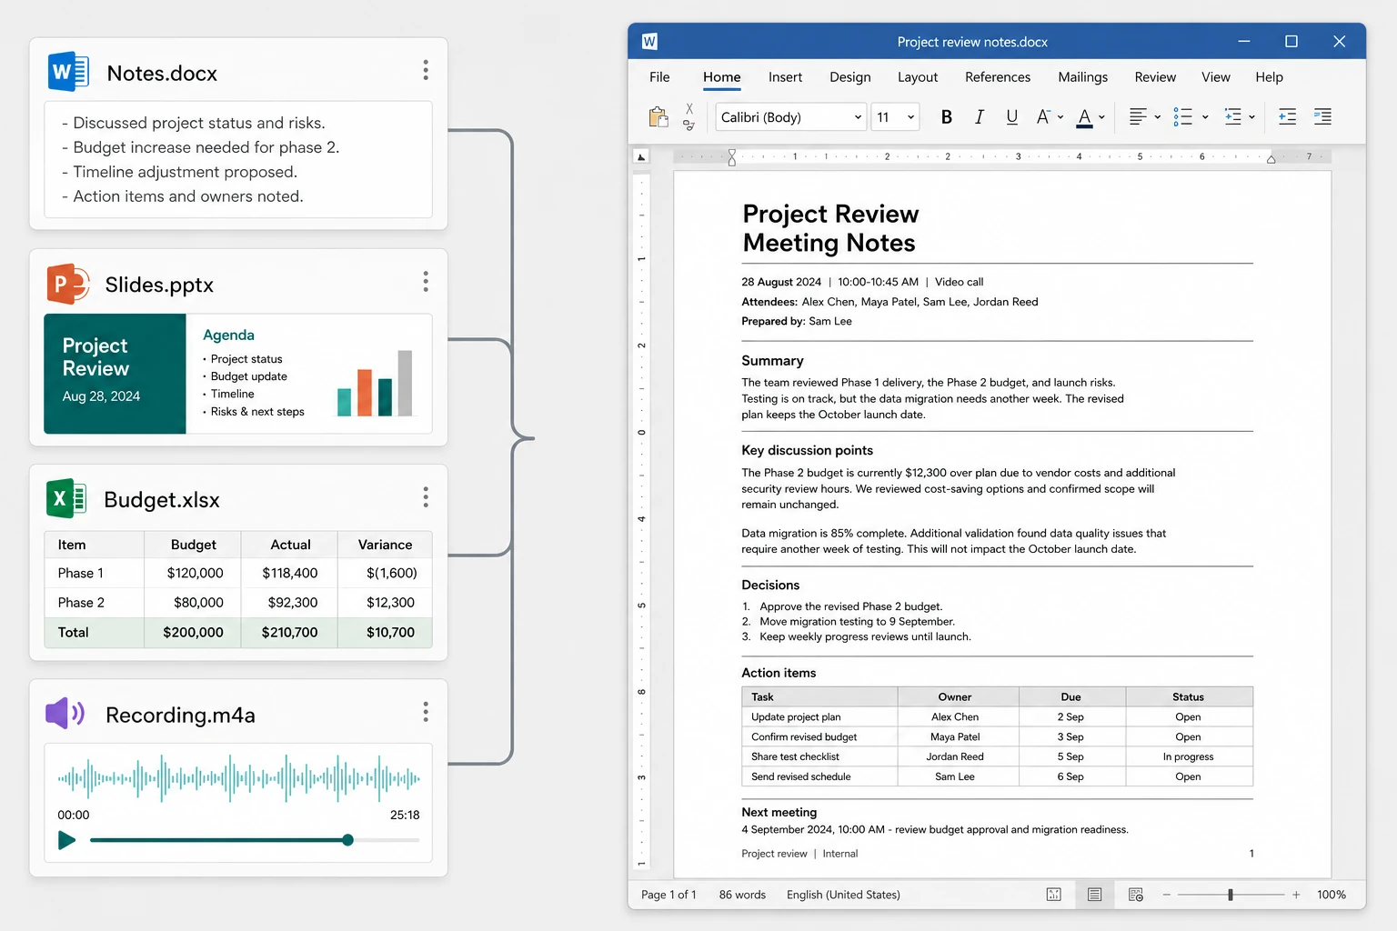Click the paragraph alignment icon
The image size is (1397, 931).
click(1138, 116)
